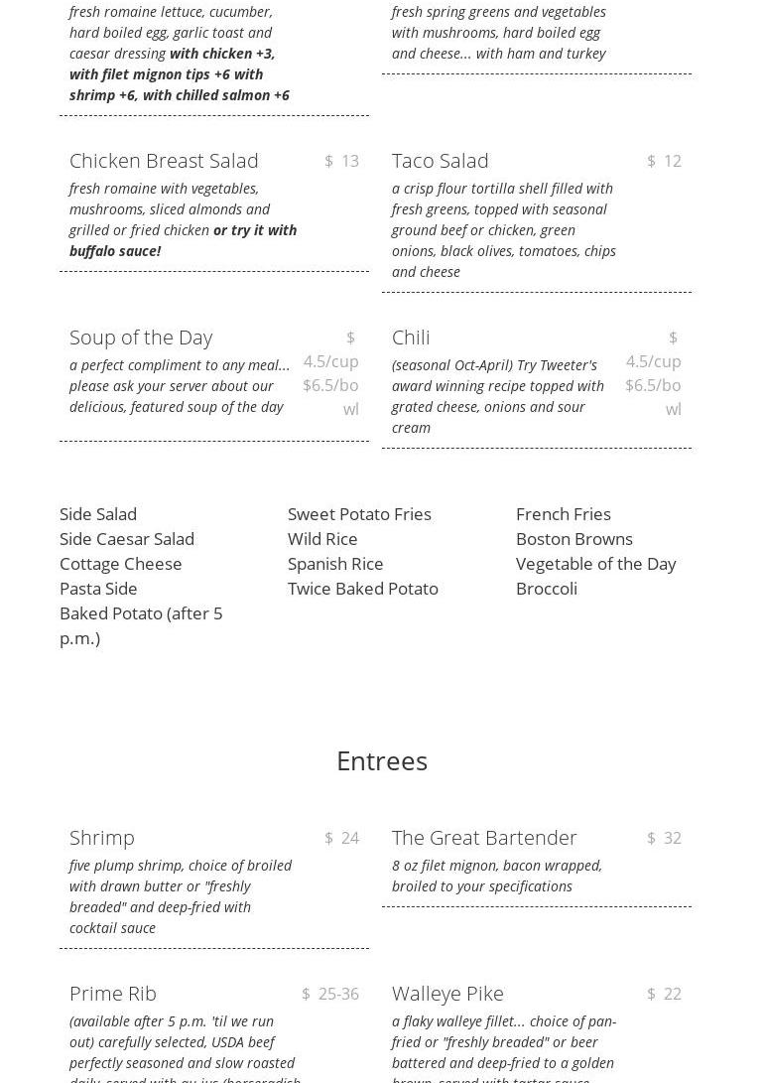Select the Chili menu item heading
Screen dimensions: 764x1083
(x=411, y=338)
